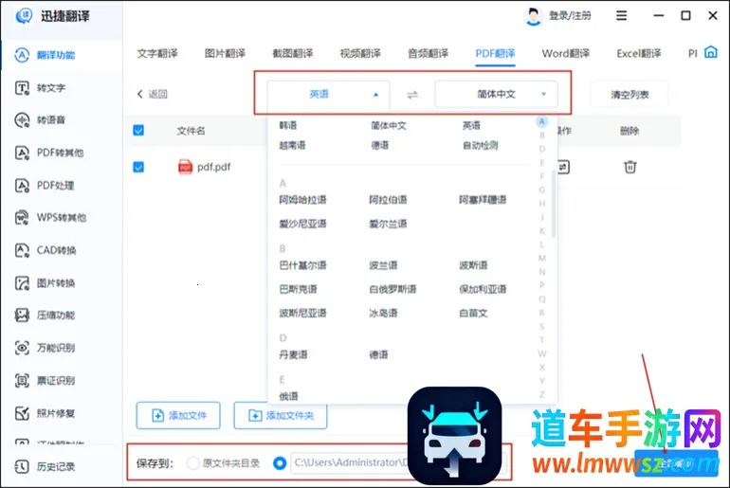730x488 pixels.
Task: Switch to the 图片翻译 tab
Action: tap(225, 53)
